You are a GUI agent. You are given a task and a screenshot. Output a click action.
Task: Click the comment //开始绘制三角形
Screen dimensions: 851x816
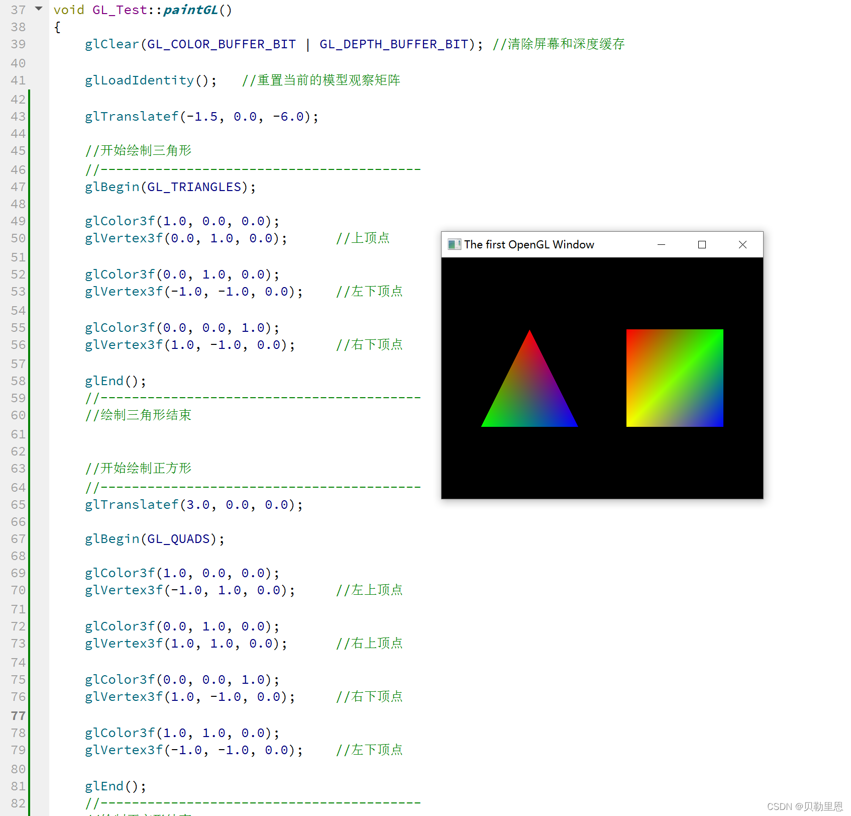138,151
